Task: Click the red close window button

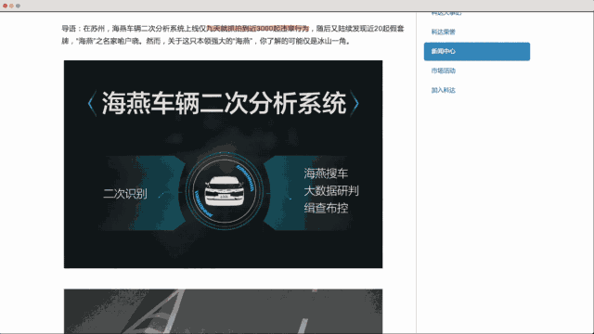Action: click(5, 6)
